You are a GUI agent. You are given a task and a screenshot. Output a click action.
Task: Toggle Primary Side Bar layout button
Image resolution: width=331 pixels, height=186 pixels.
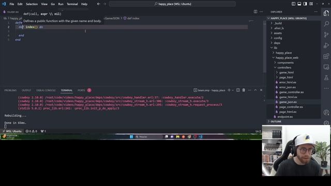(293, 4)
